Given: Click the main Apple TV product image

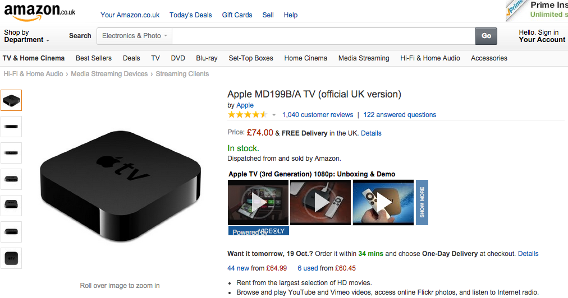Looking at the screenshot, I should (120, 184).
